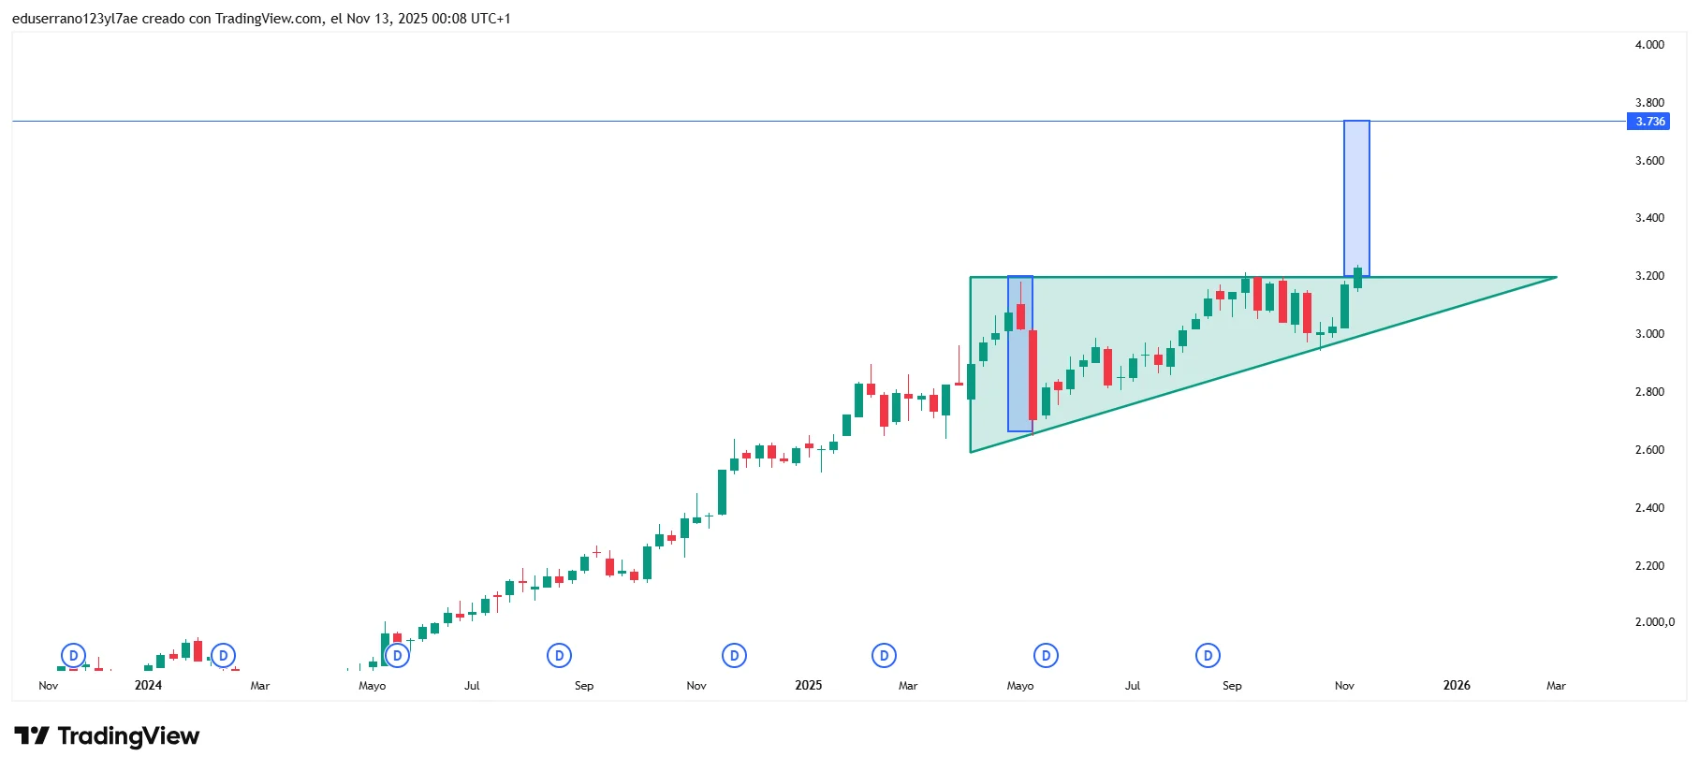The height and width of the screenshot is (771, 1699).
Task: Open the dividend marker at Mayo 2024
Action: 398,655
